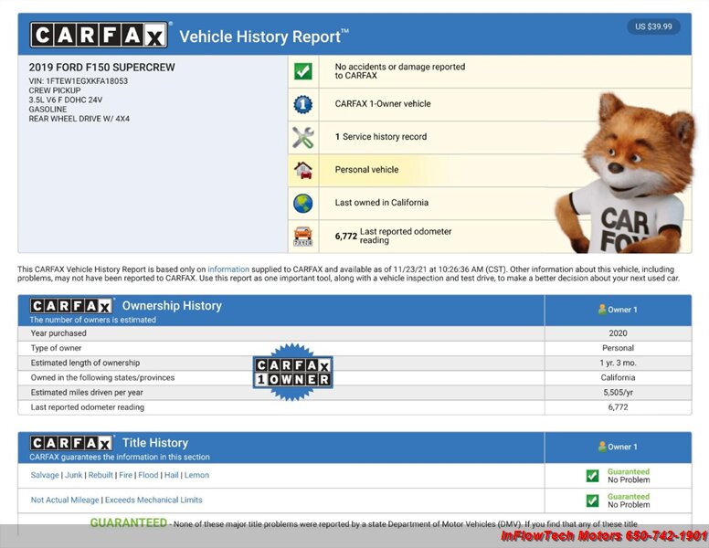Select the Owner 1 column header in Title History
Viewport: 709px width, 548px height.
(618, 447)
